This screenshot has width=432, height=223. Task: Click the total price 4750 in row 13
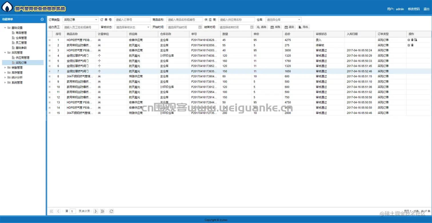tap(288, 102)
